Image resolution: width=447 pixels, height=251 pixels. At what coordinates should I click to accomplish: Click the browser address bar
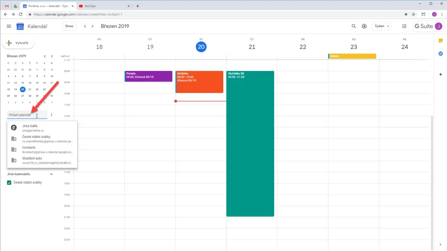click(216, 15)
